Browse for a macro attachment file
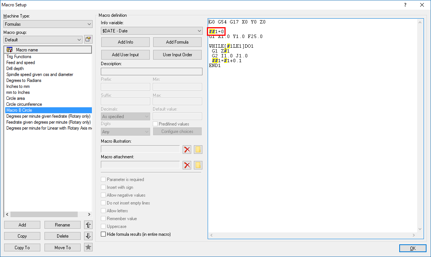 198,165
